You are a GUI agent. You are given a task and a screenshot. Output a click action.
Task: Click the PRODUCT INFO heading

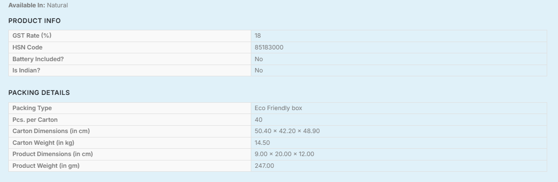34,21
